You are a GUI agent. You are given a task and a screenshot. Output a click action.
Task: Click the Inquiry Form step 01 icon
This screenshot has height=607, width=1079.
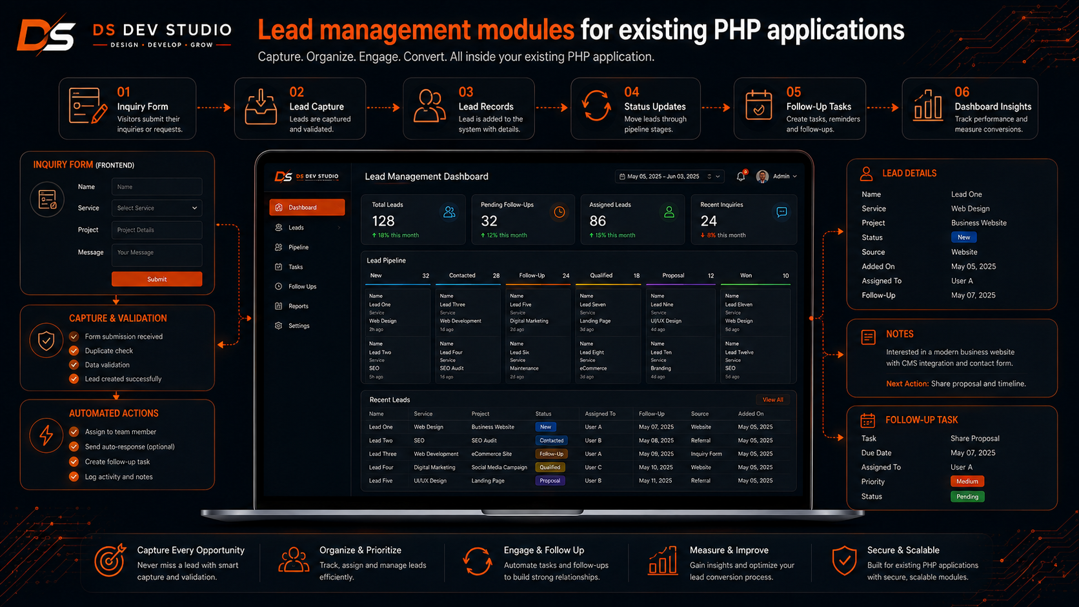point(88,106)
